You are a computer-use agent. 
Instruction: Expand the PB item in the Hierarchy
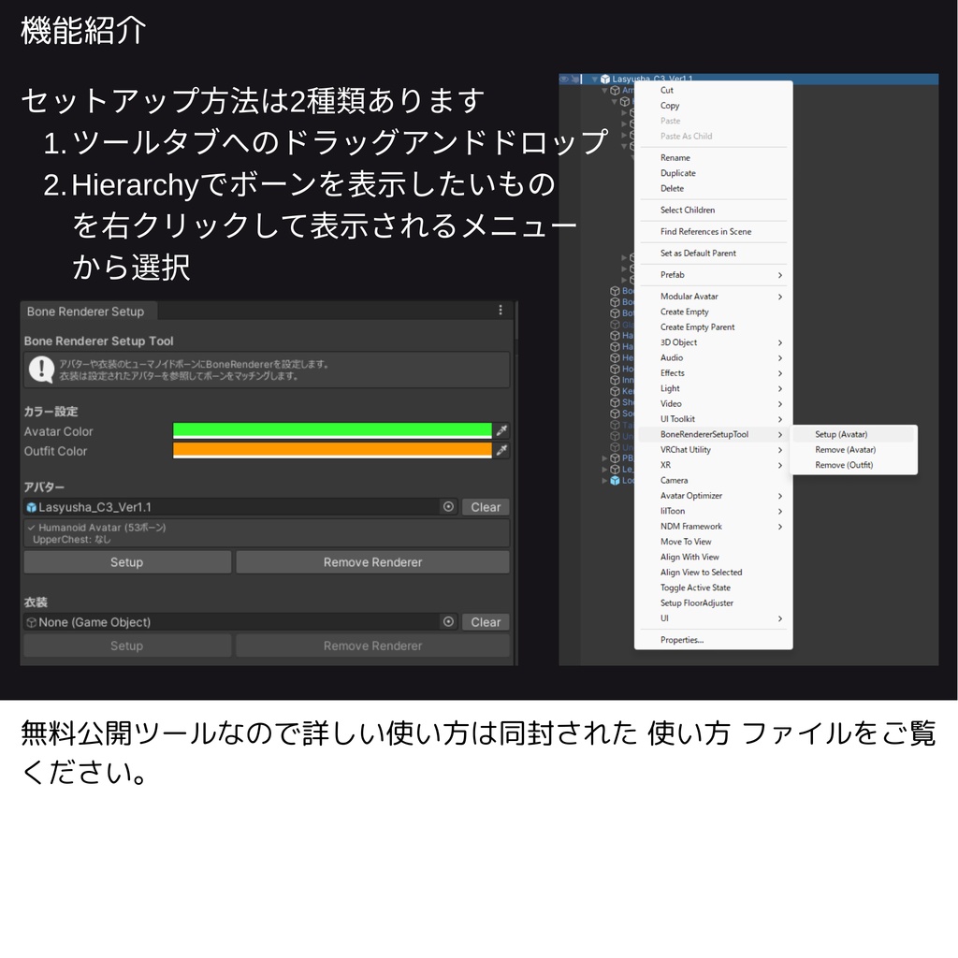coord(605,458)
